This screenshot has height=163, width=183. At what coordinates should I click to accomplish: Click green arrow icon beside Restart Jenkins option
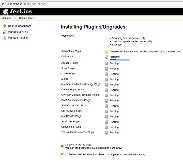62,154
